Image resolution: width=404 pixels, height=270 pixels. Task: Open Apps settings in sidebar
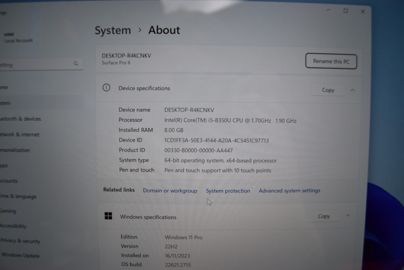click(x=4, y=166)
